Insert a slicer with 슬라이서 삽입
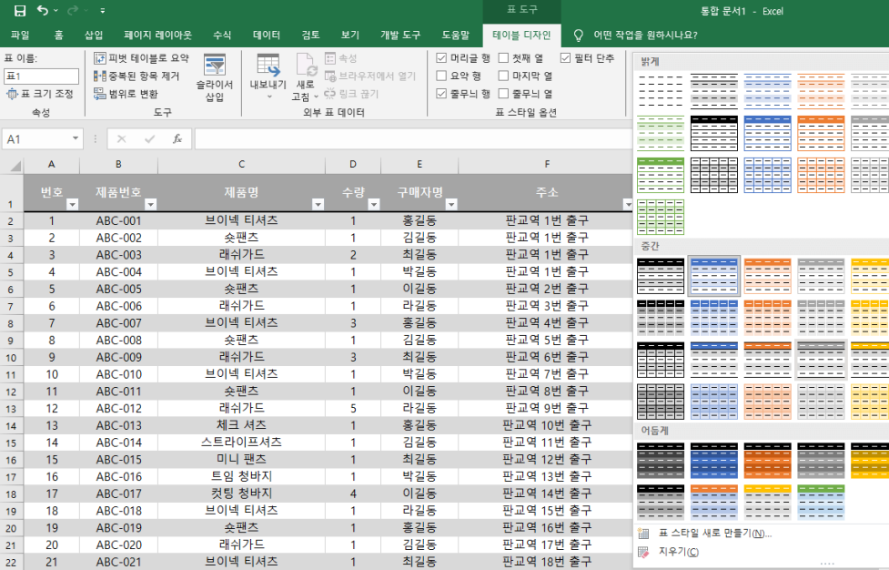 coord(215,78)
